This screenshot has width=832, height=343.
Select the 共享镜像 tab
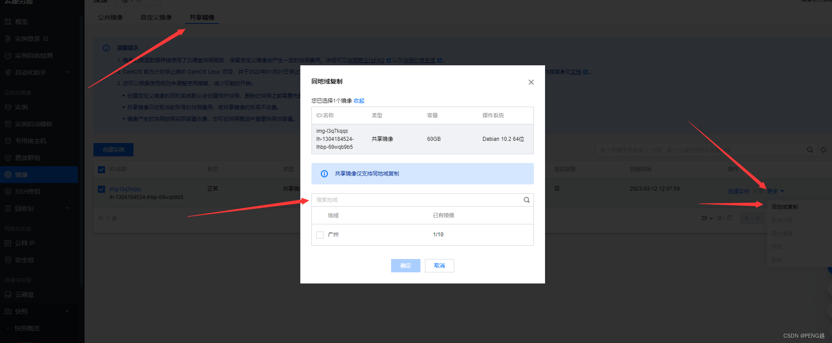point(202,17)
